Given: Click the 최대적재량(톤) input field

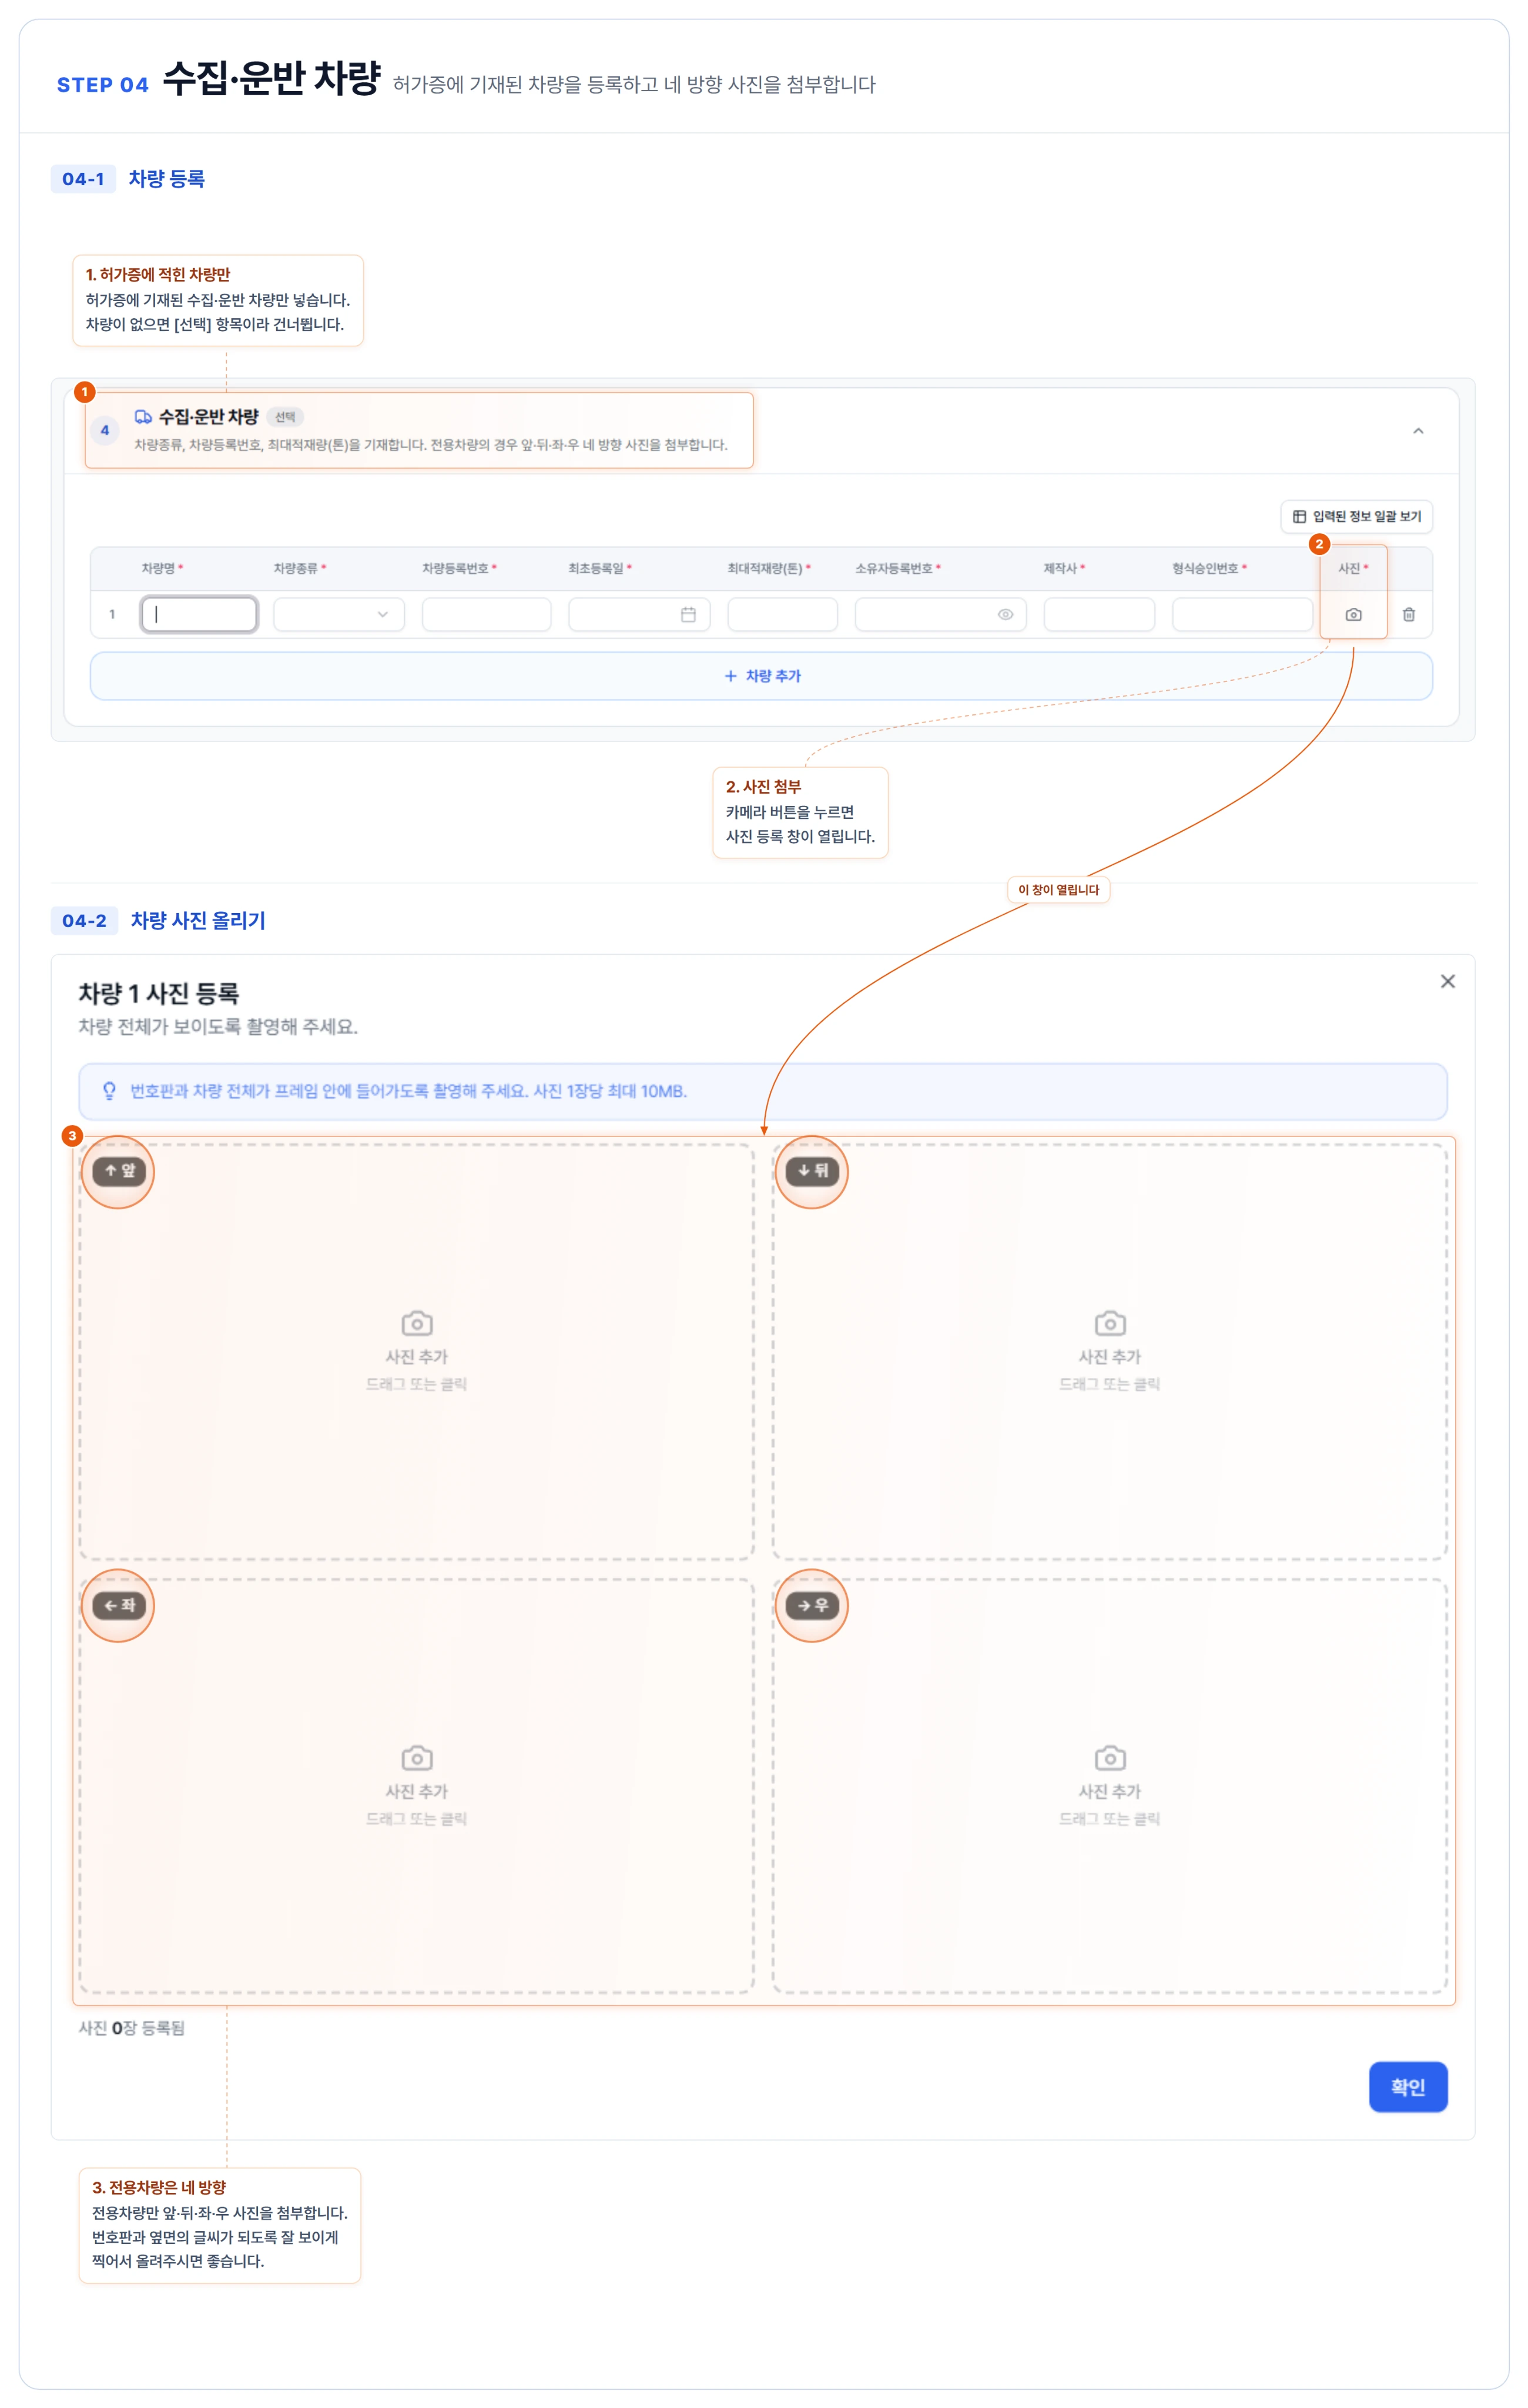Looking at the screenshot, I should click(782, 614).
